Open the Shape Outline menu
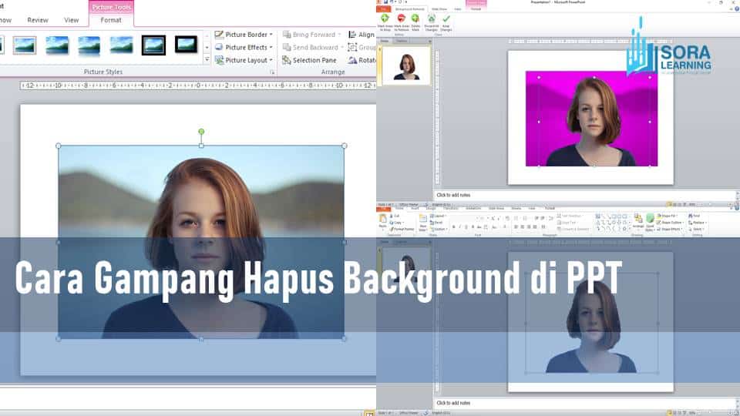 click(671, 223)
